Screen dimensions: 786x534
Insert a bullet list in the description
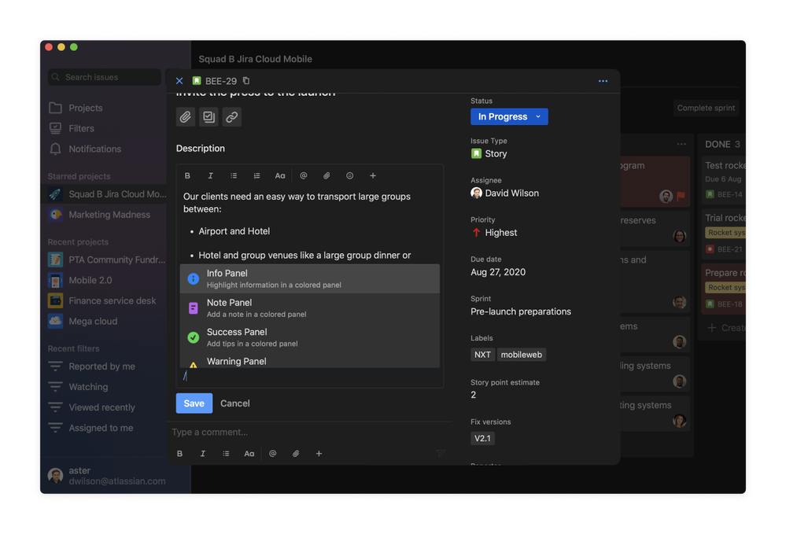coord(234,176)
